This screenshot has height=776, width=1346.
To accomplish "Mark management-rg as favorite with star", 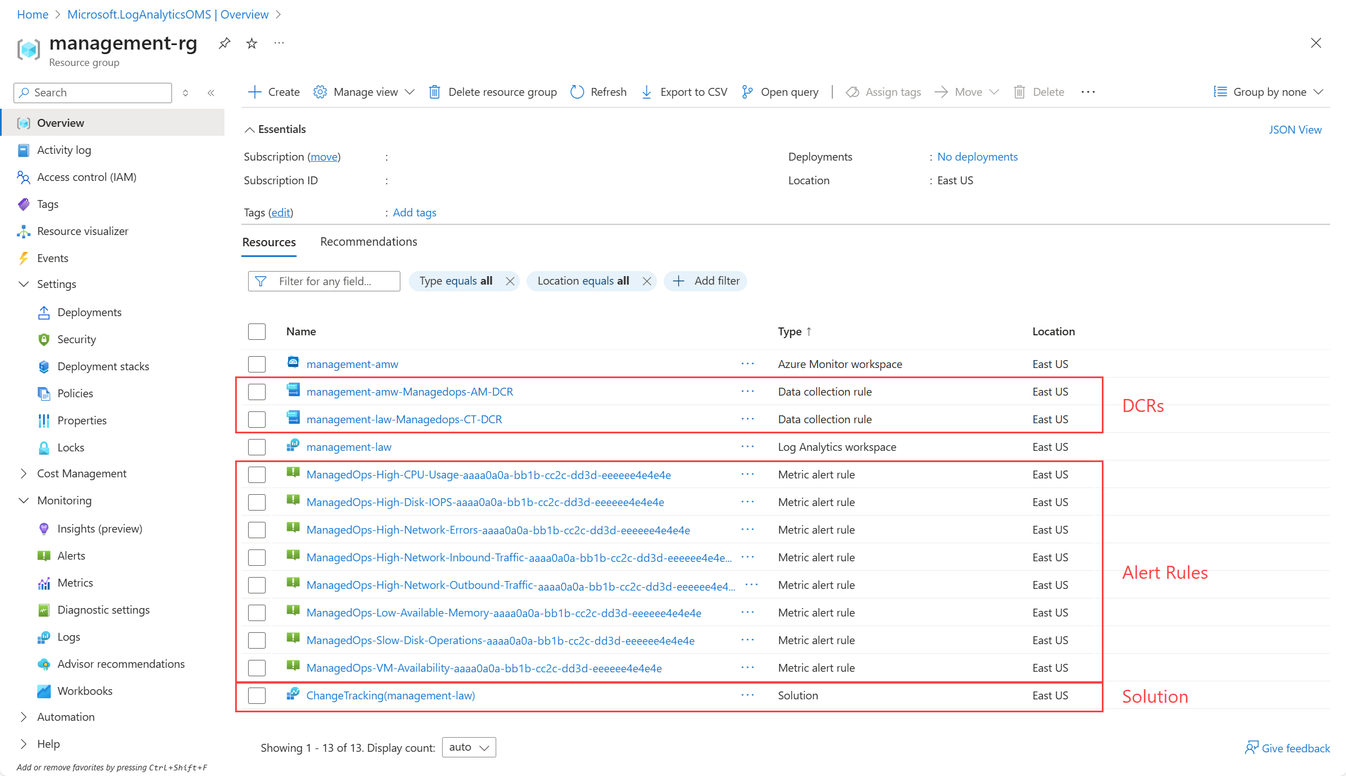I will coord(251,43).
